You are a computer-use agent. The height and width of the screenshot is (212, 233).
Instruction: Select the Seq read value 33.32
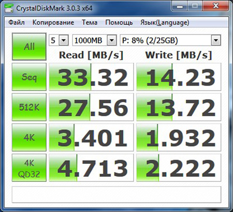tap(91, 77)
